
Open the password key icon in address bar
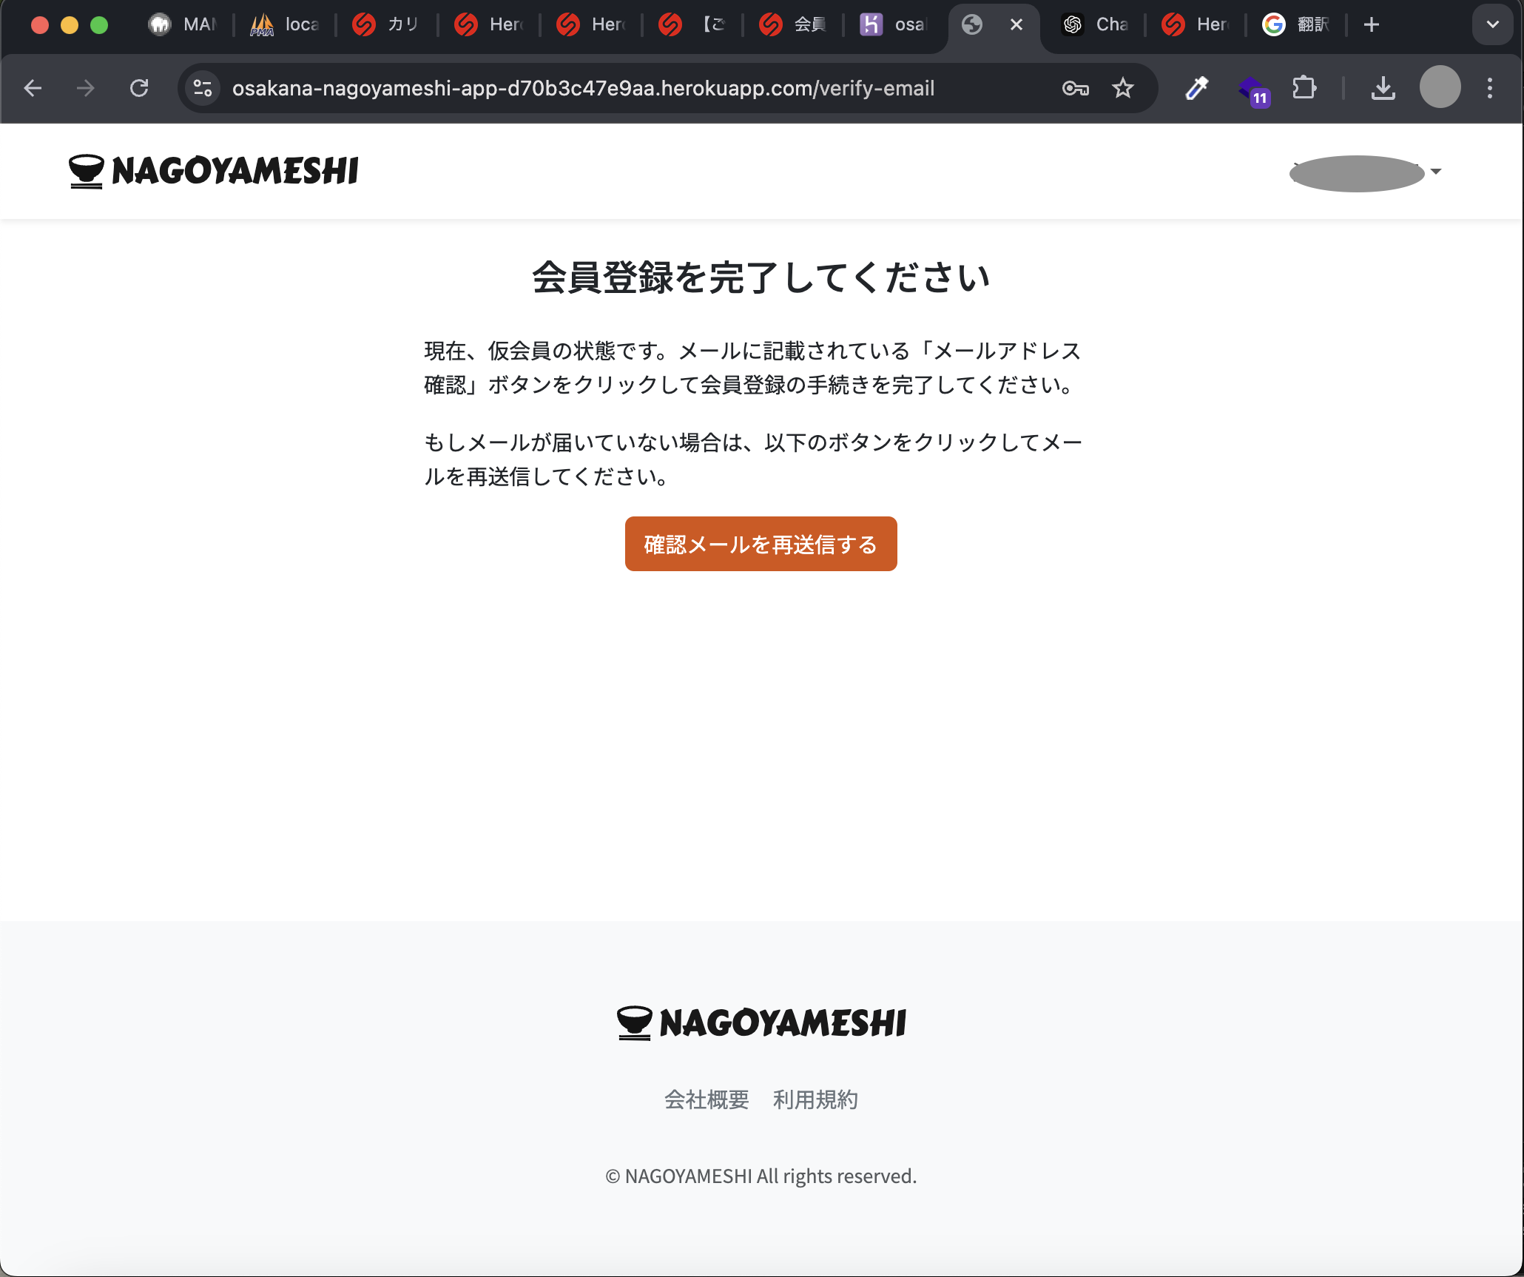[1074, 88]
